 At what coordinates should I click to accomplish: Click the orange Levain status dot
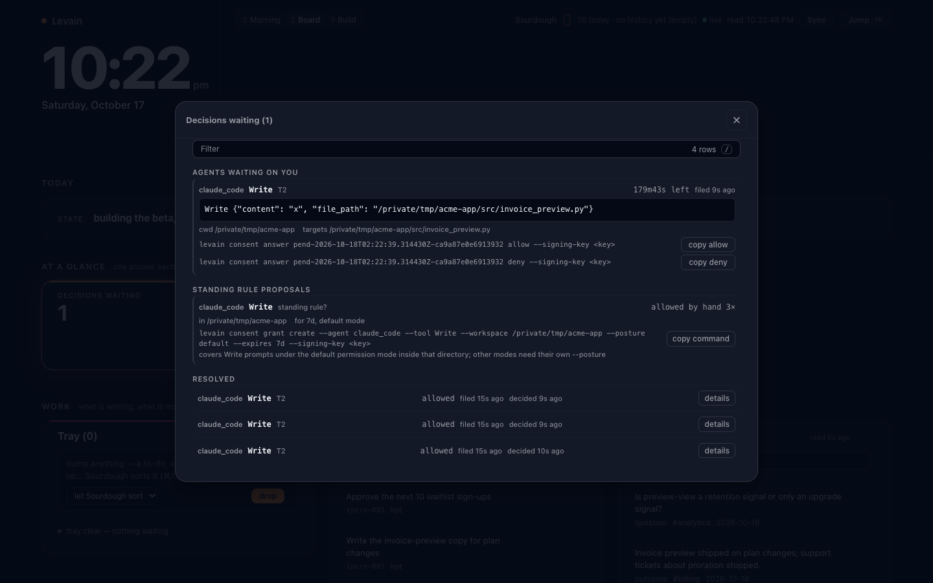click(44, 21)
